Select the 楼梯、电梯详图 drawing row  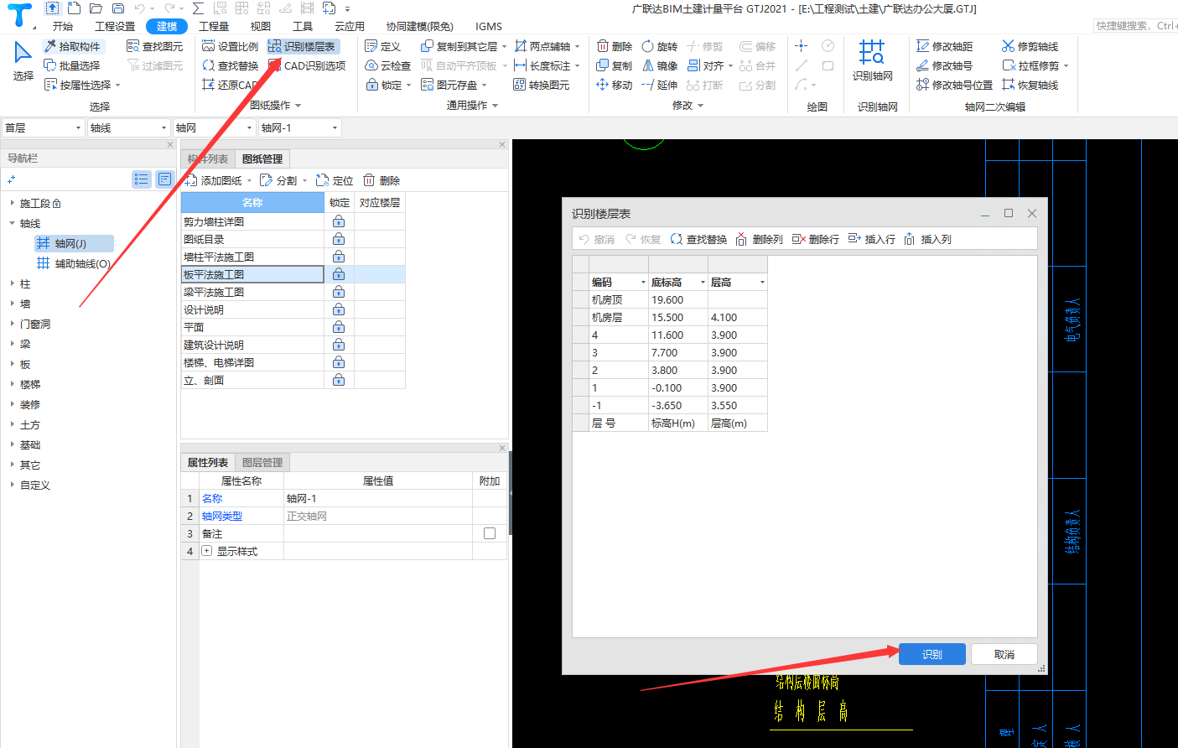pyautogui.click(x=252, y=362)
